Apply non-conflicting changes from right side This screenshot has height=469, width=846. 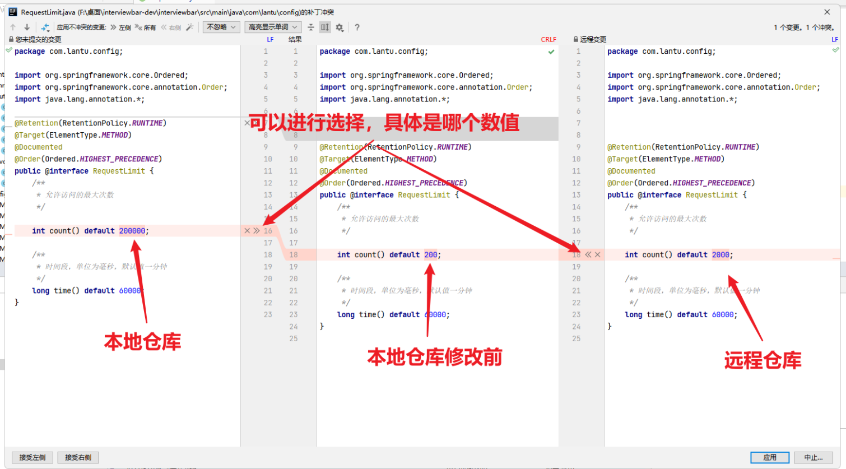(171, 27)
